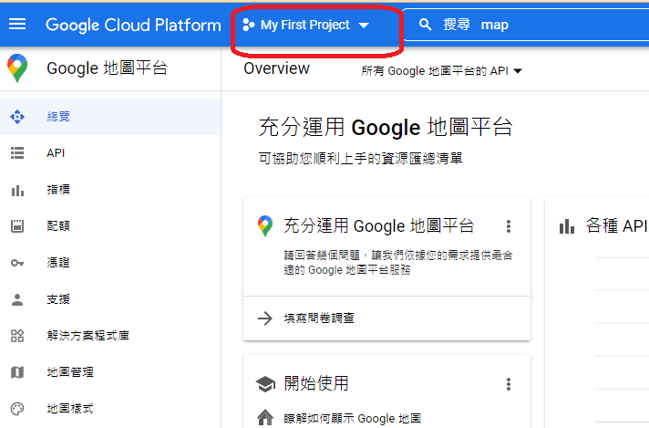The image size is (649, 428).
Task: Click 瞭解如何顯示 Google 地圖 link
Action: pos(352,419)
